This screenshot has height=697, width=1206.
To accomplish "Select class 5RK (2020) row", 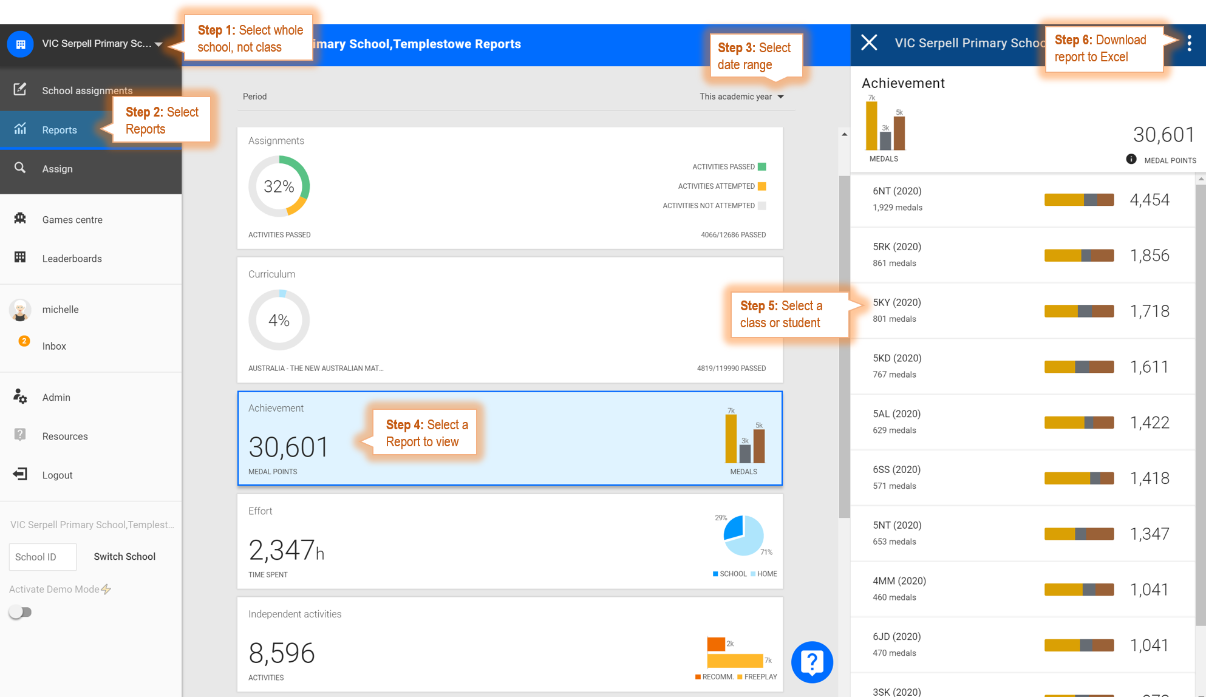I will [1023, 255].
